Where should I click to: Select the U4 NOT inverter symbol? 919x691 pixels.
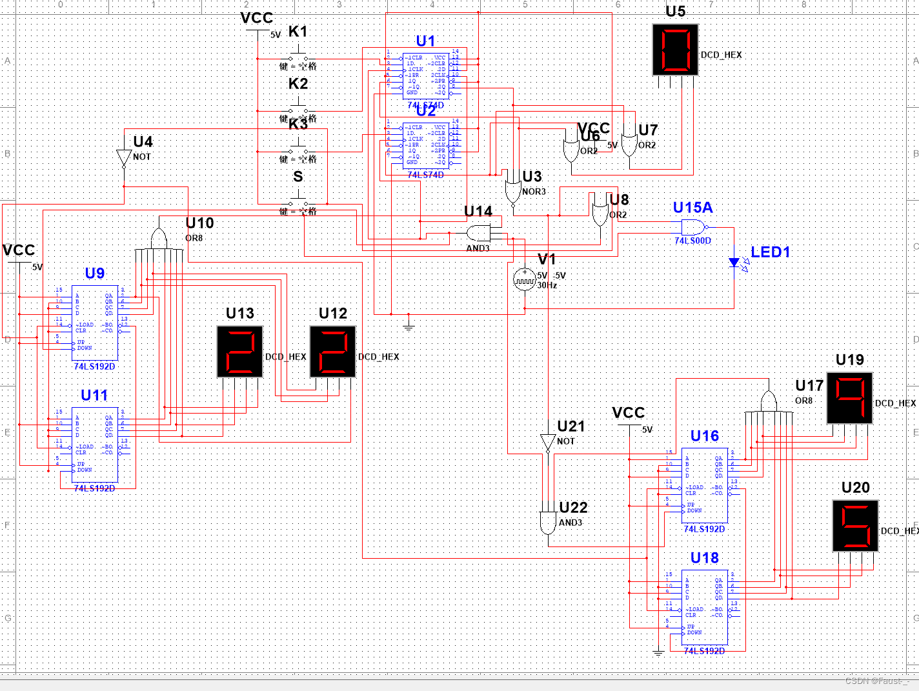(x=124, y=159)
